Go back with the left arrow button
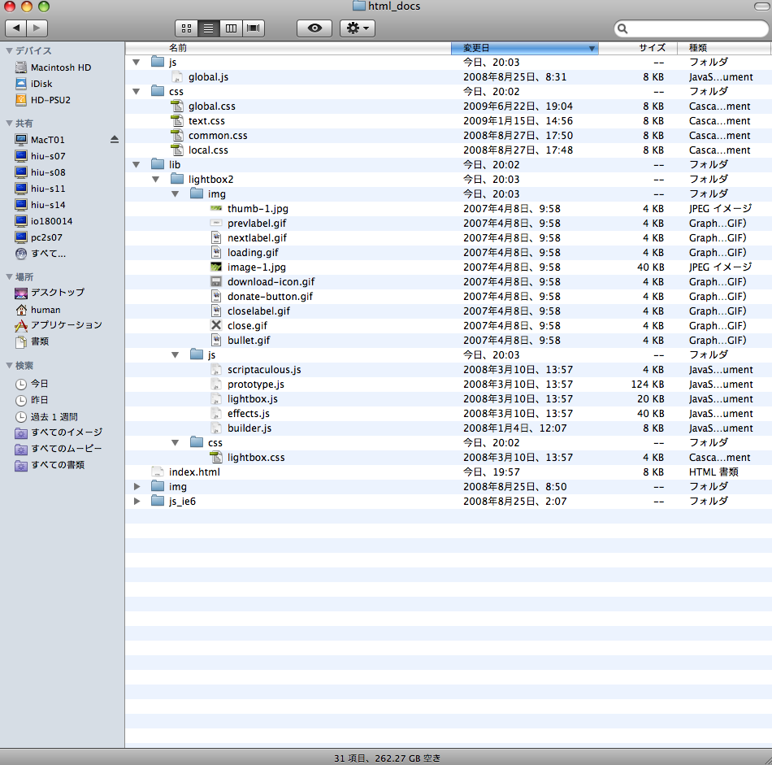 [x=15, y=28]
